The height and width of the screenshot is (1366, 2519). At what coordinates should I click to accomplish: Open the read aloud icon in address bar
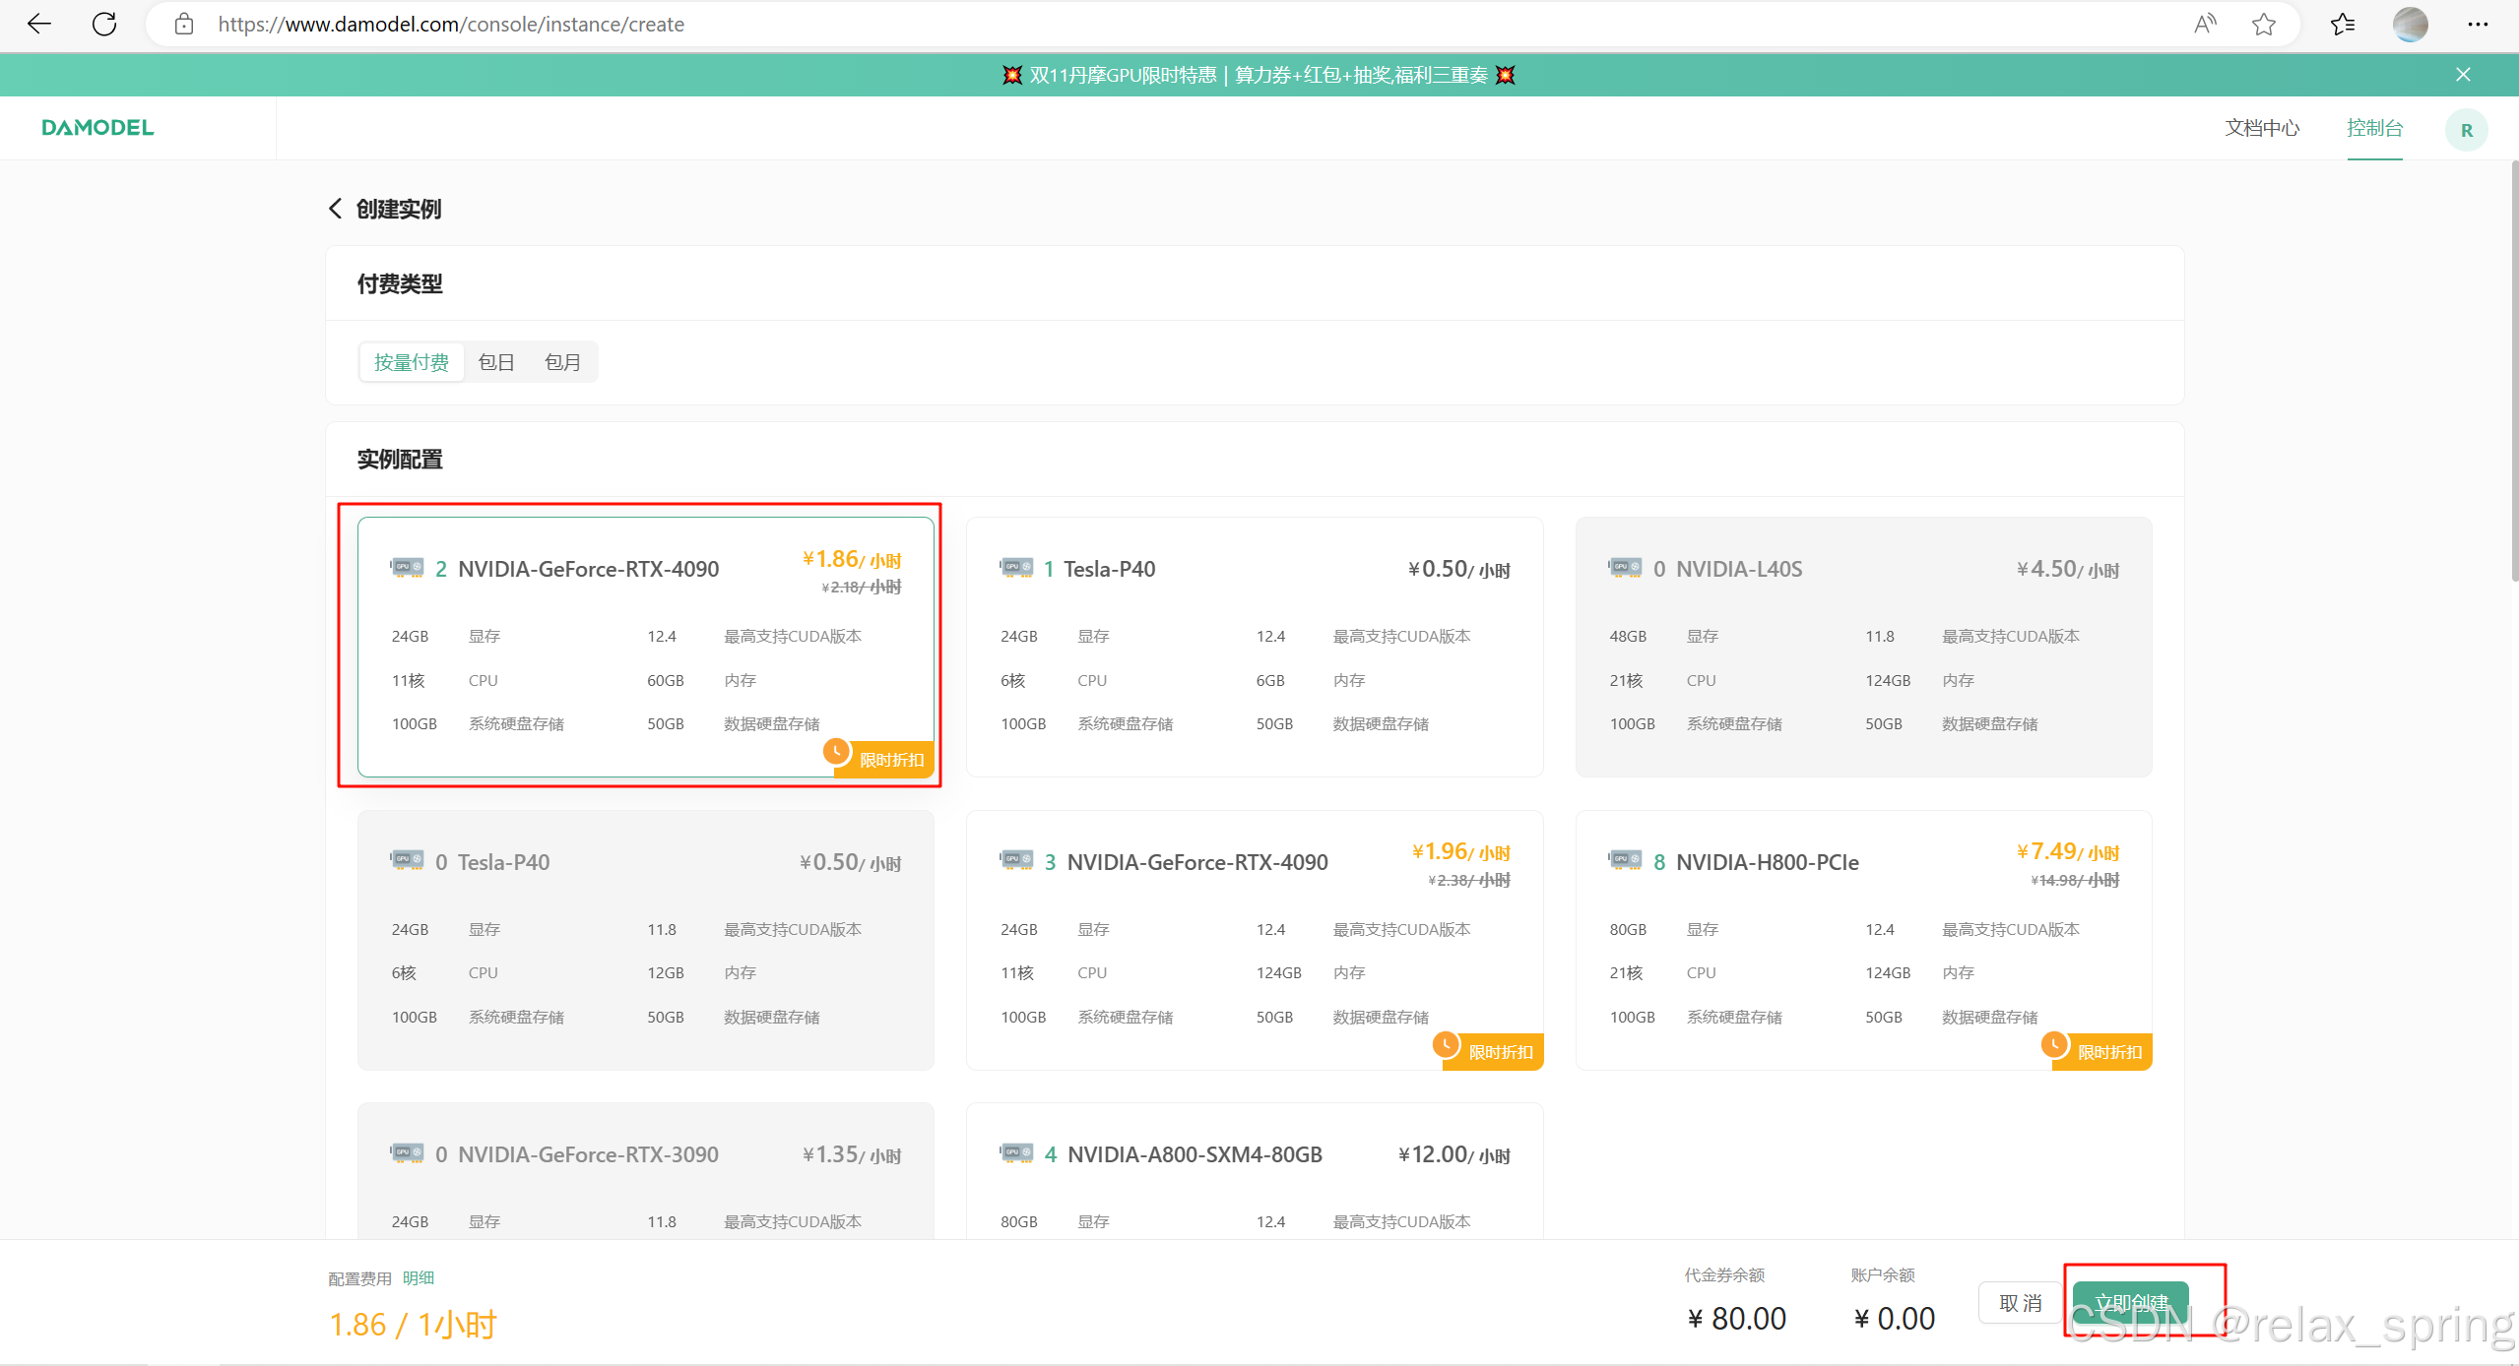(x=2206, y=24)
